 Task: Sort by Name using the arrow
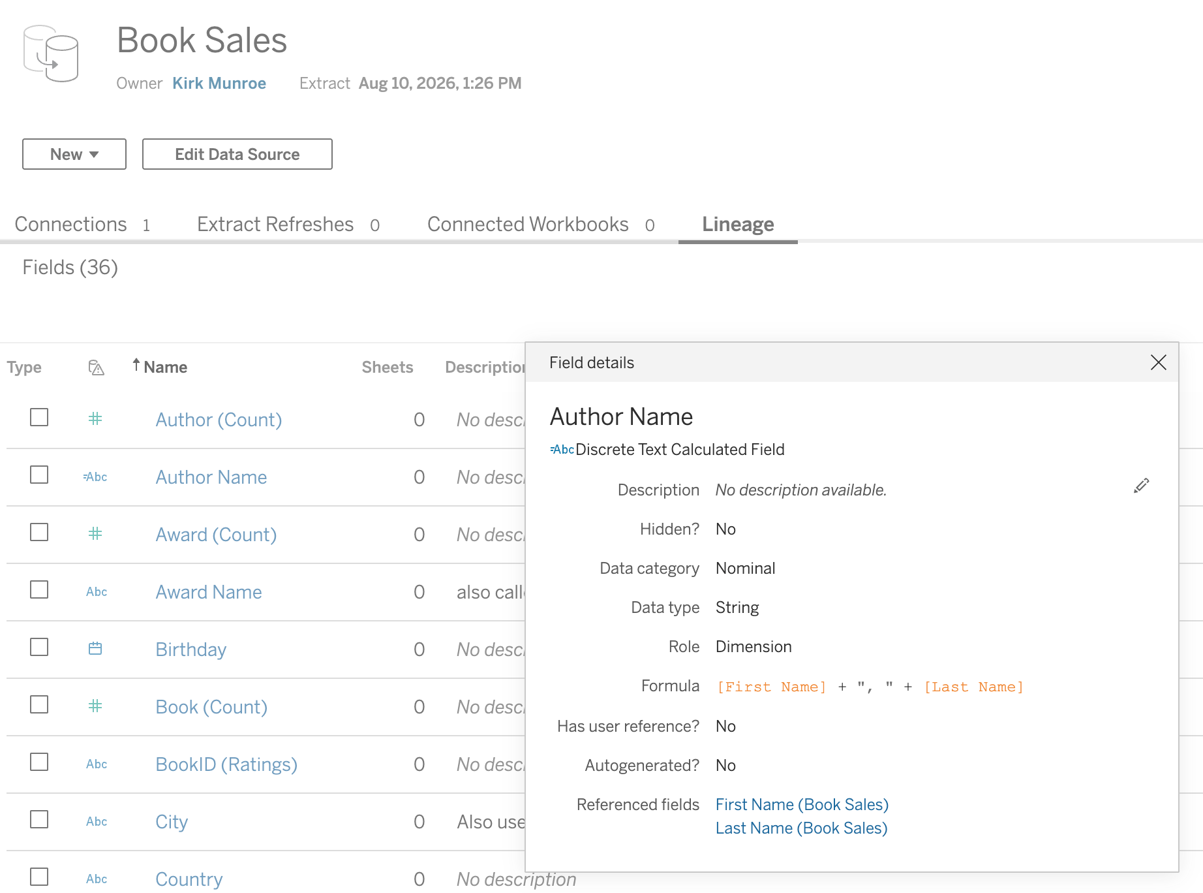click(136, 365)
